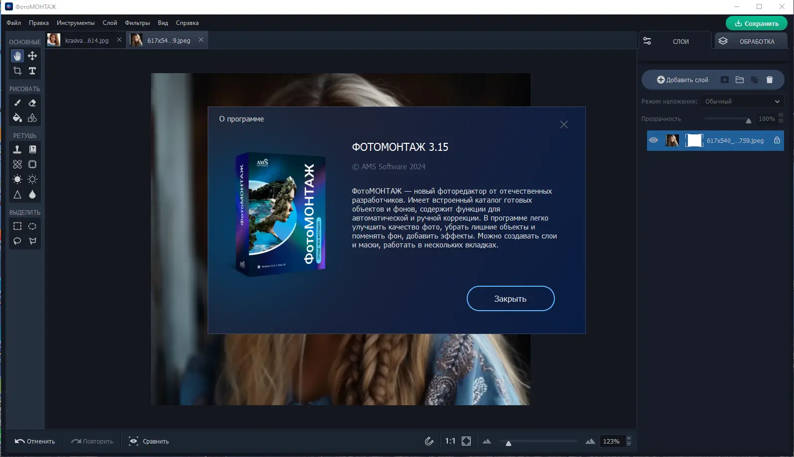Screen dimensions: 794x457
Task: Click the Отменить undo button
Action: click(x=35, y=441)
